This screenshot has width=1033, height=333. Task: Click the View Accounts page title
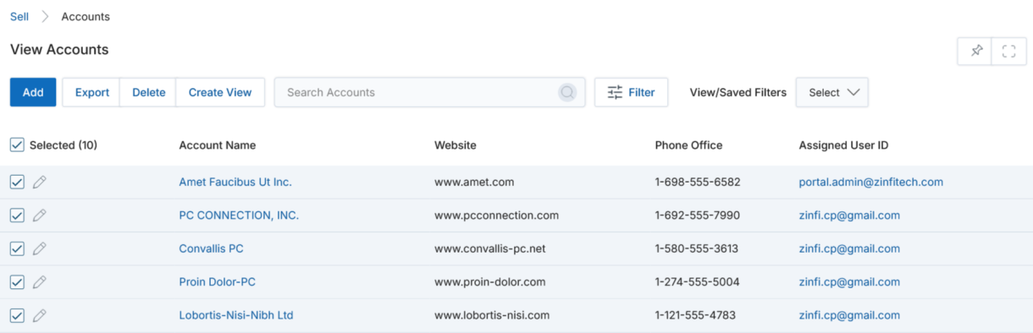59,50
